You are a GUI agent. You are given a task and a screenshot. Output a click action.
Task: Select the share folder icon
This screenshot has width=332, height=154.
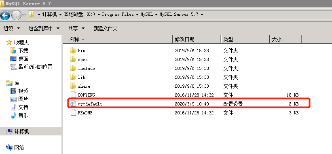tap(73, 86)
